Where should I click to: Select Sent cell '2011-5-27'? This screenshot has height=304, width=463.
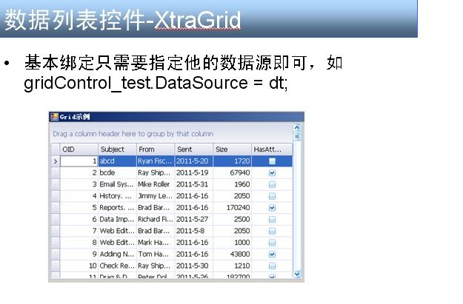pyautogui.click(x=193, y=220)
